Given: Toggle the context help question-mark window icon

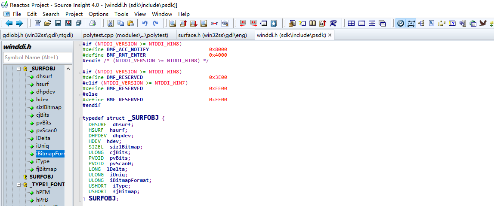Looking at the screenshot, I should [x=452, y=23].
